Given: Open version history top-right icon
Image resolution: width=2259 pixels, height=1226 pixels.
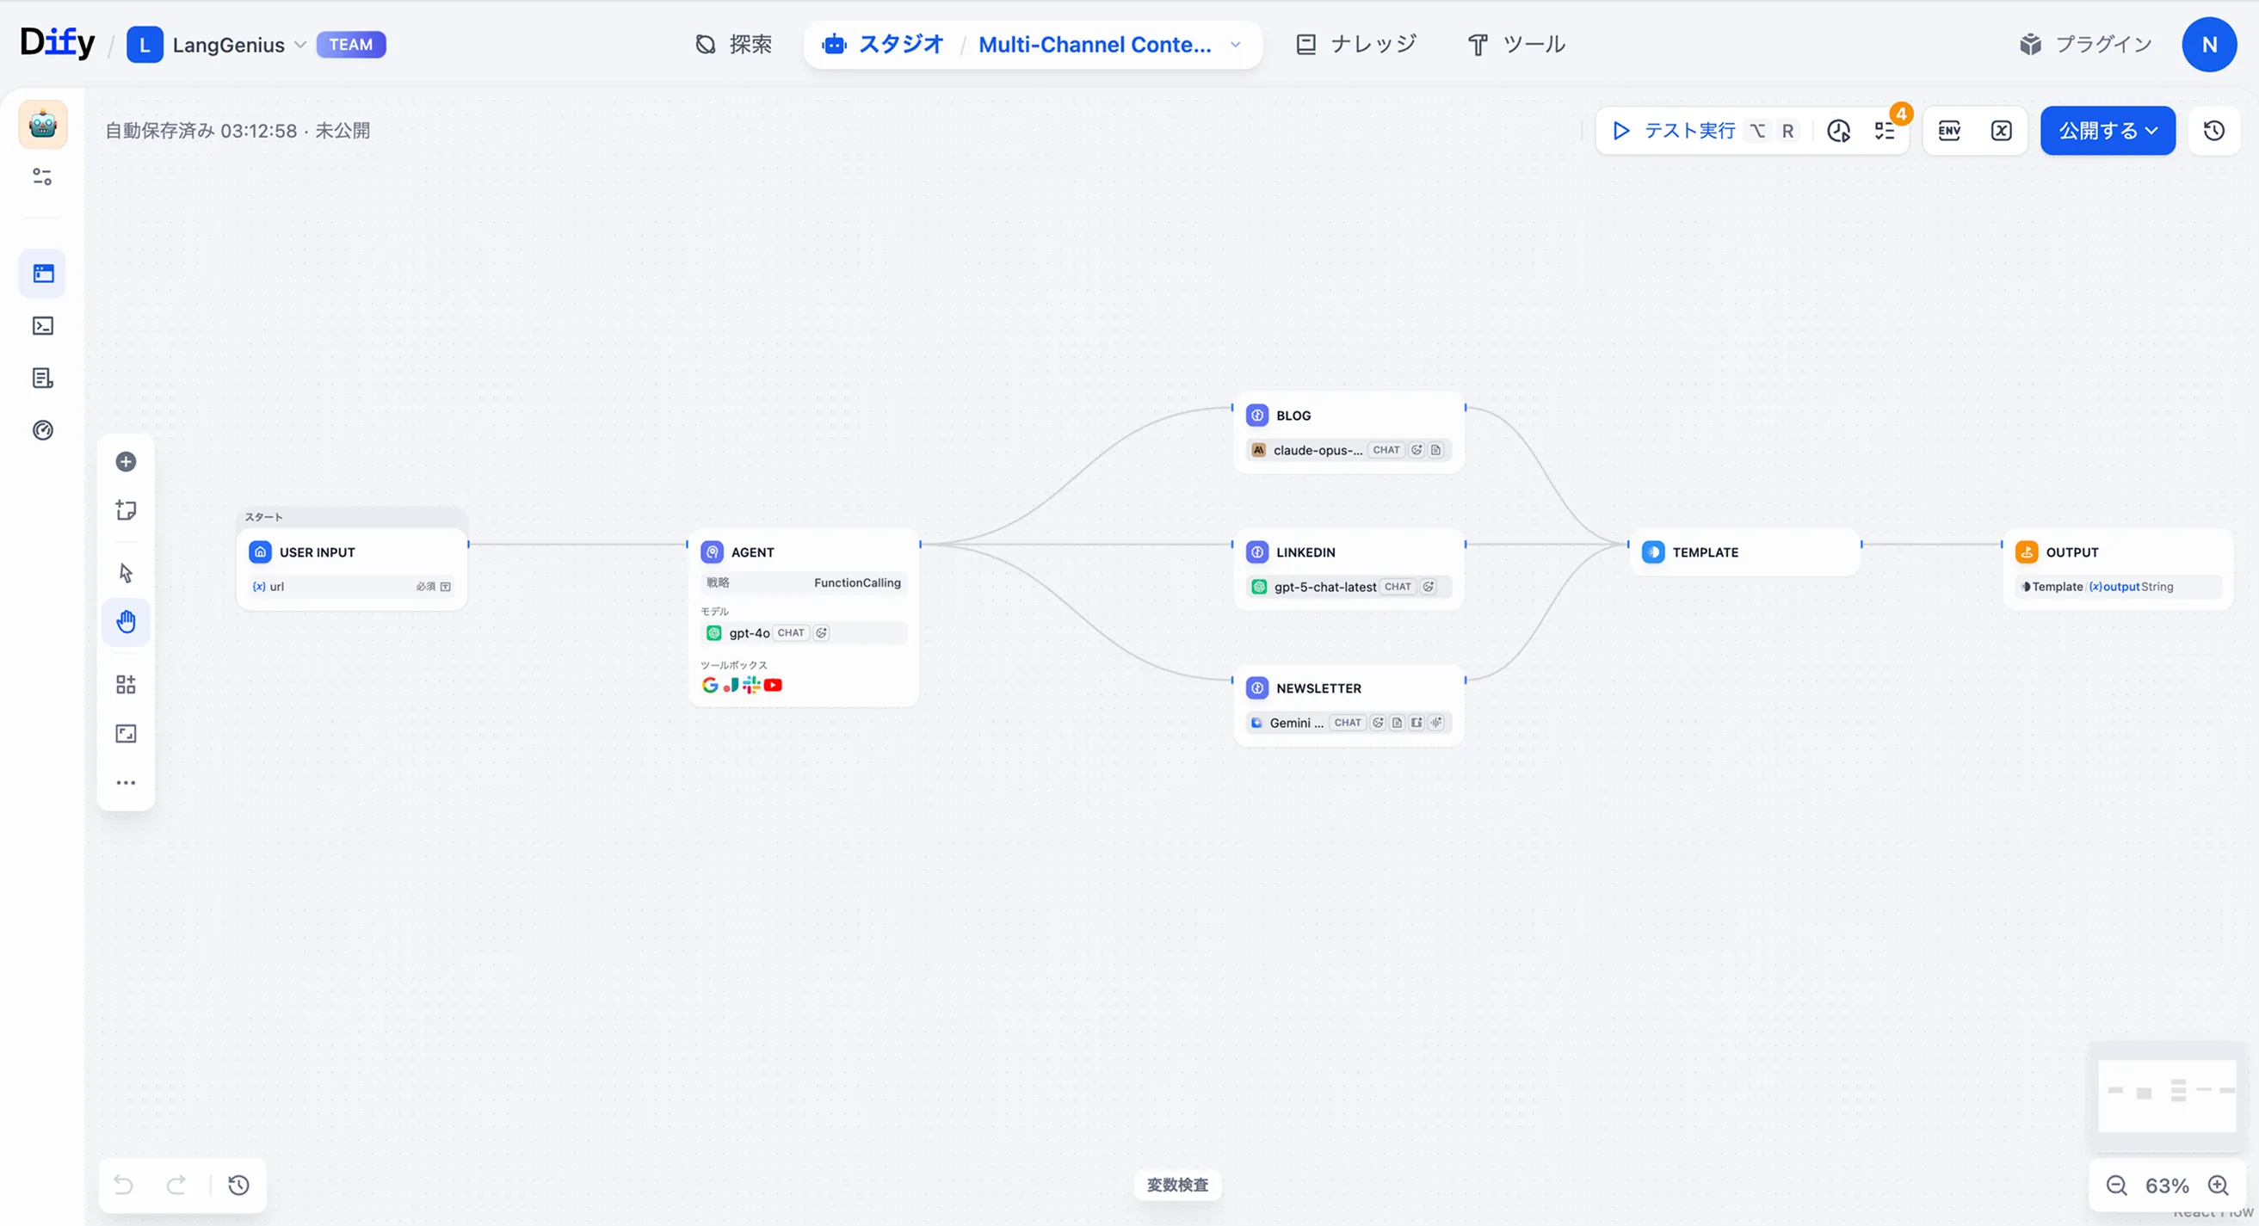Looking at the screenshot, I should 2213,131.
